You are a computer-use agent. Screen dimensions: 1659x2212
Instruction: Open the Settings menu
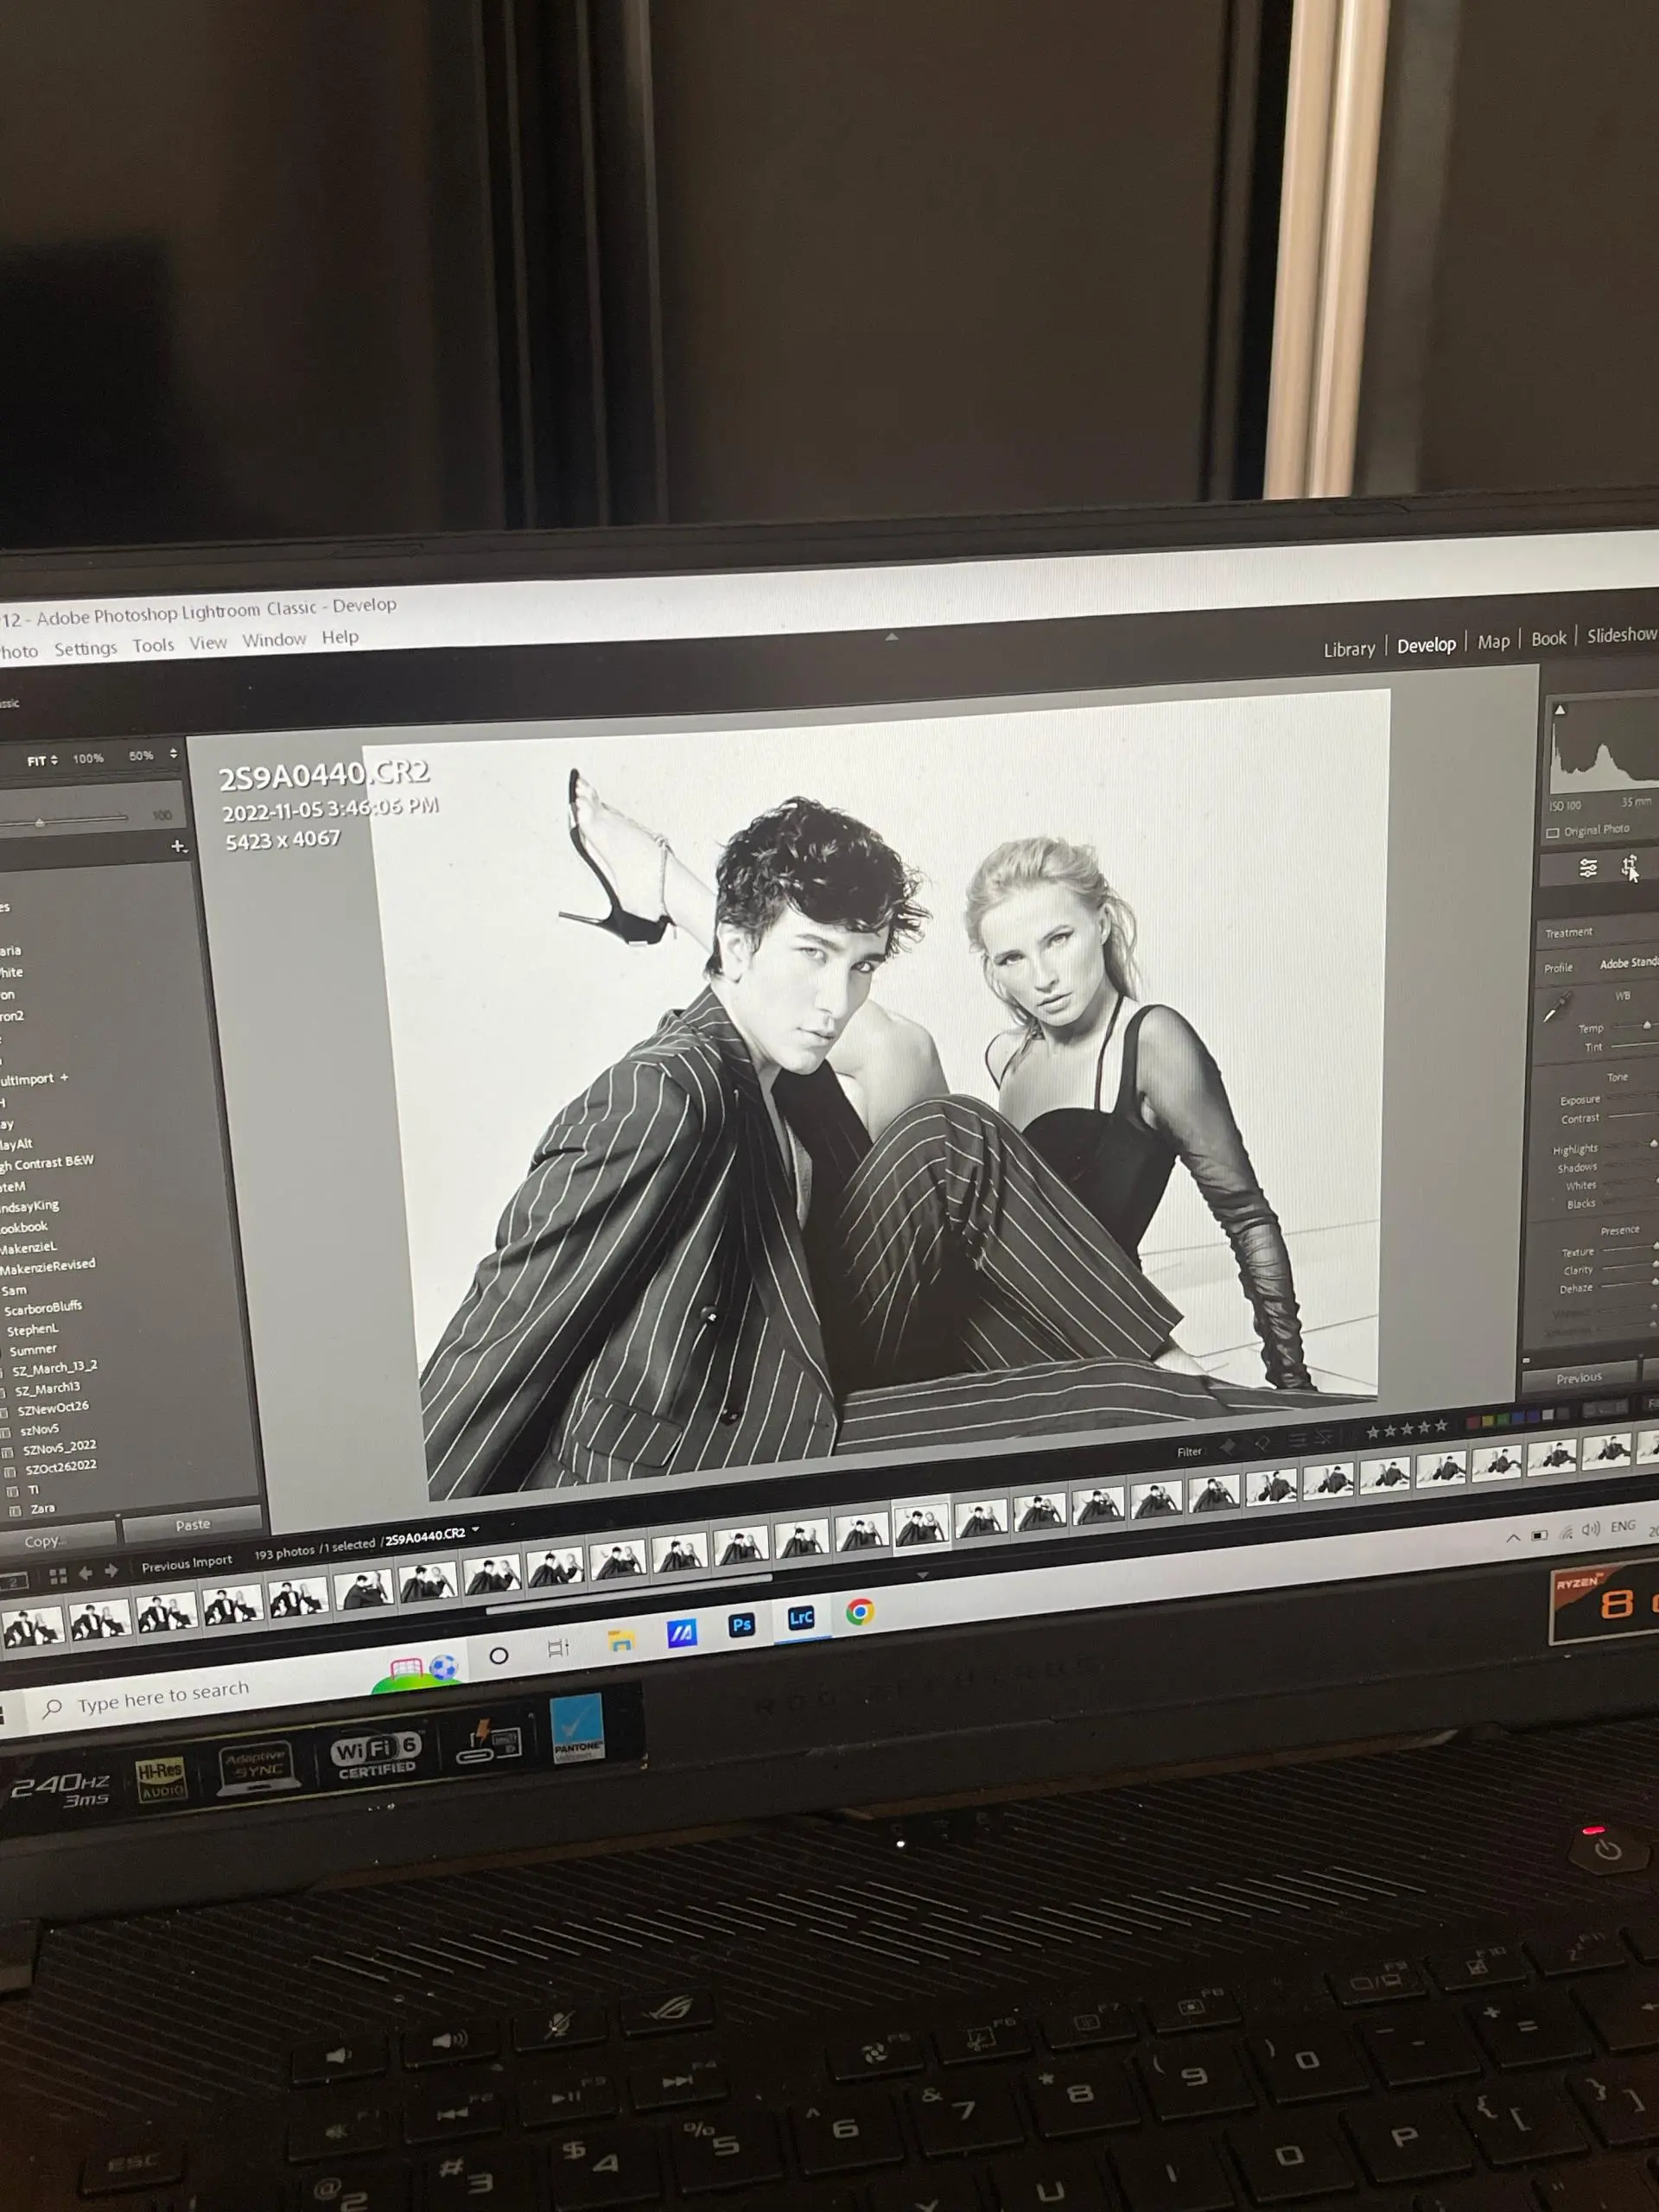click(85, 649)
